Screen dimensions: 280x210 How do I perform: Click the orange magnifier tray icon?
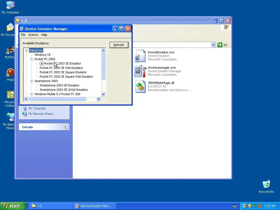(260, 206)
